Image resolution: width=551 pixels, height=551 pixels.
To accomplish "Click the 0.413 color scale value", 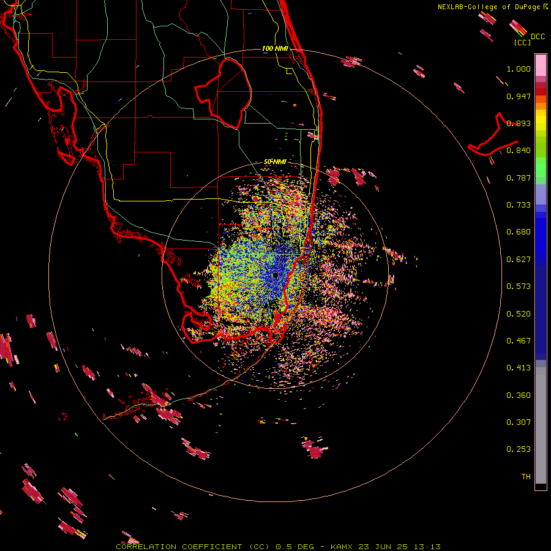I will coord(519,368).
